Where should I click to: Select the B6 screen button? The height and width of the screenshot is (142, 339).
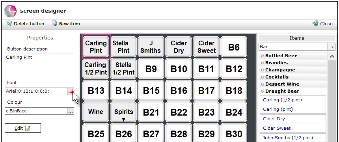coord(234,47)
